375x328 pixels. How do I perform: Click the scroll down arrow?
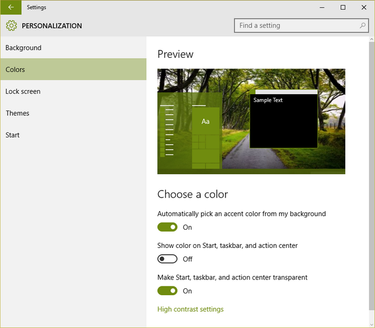coord(371,324)
